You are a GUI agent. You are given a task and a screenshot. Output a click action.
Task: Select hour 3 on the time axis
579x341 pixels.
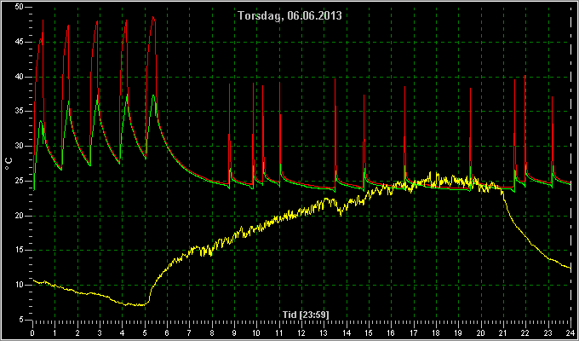click(100, 332)
